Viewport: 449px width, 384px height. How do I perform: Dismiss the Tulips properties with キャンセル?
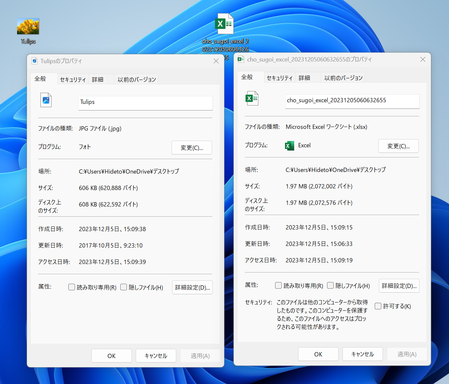[x=156, y=356]
